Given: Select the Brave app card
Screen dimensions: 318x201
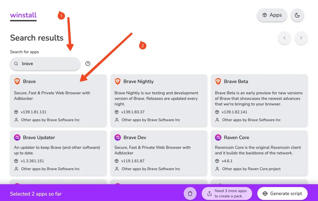Looking at the screenshot, I should click(58, 100).
